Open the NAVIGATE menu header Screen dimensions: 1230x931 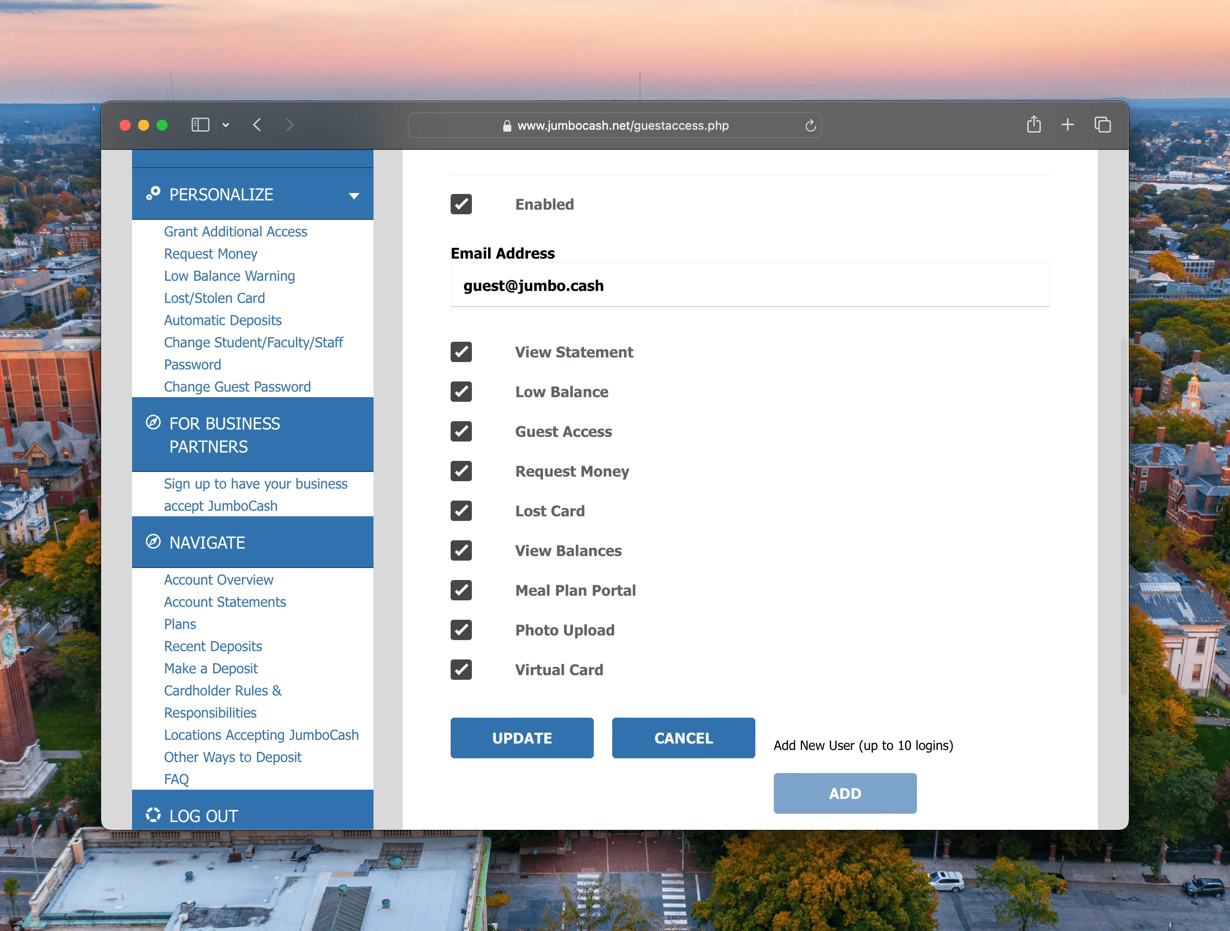[x=253, y=543]
